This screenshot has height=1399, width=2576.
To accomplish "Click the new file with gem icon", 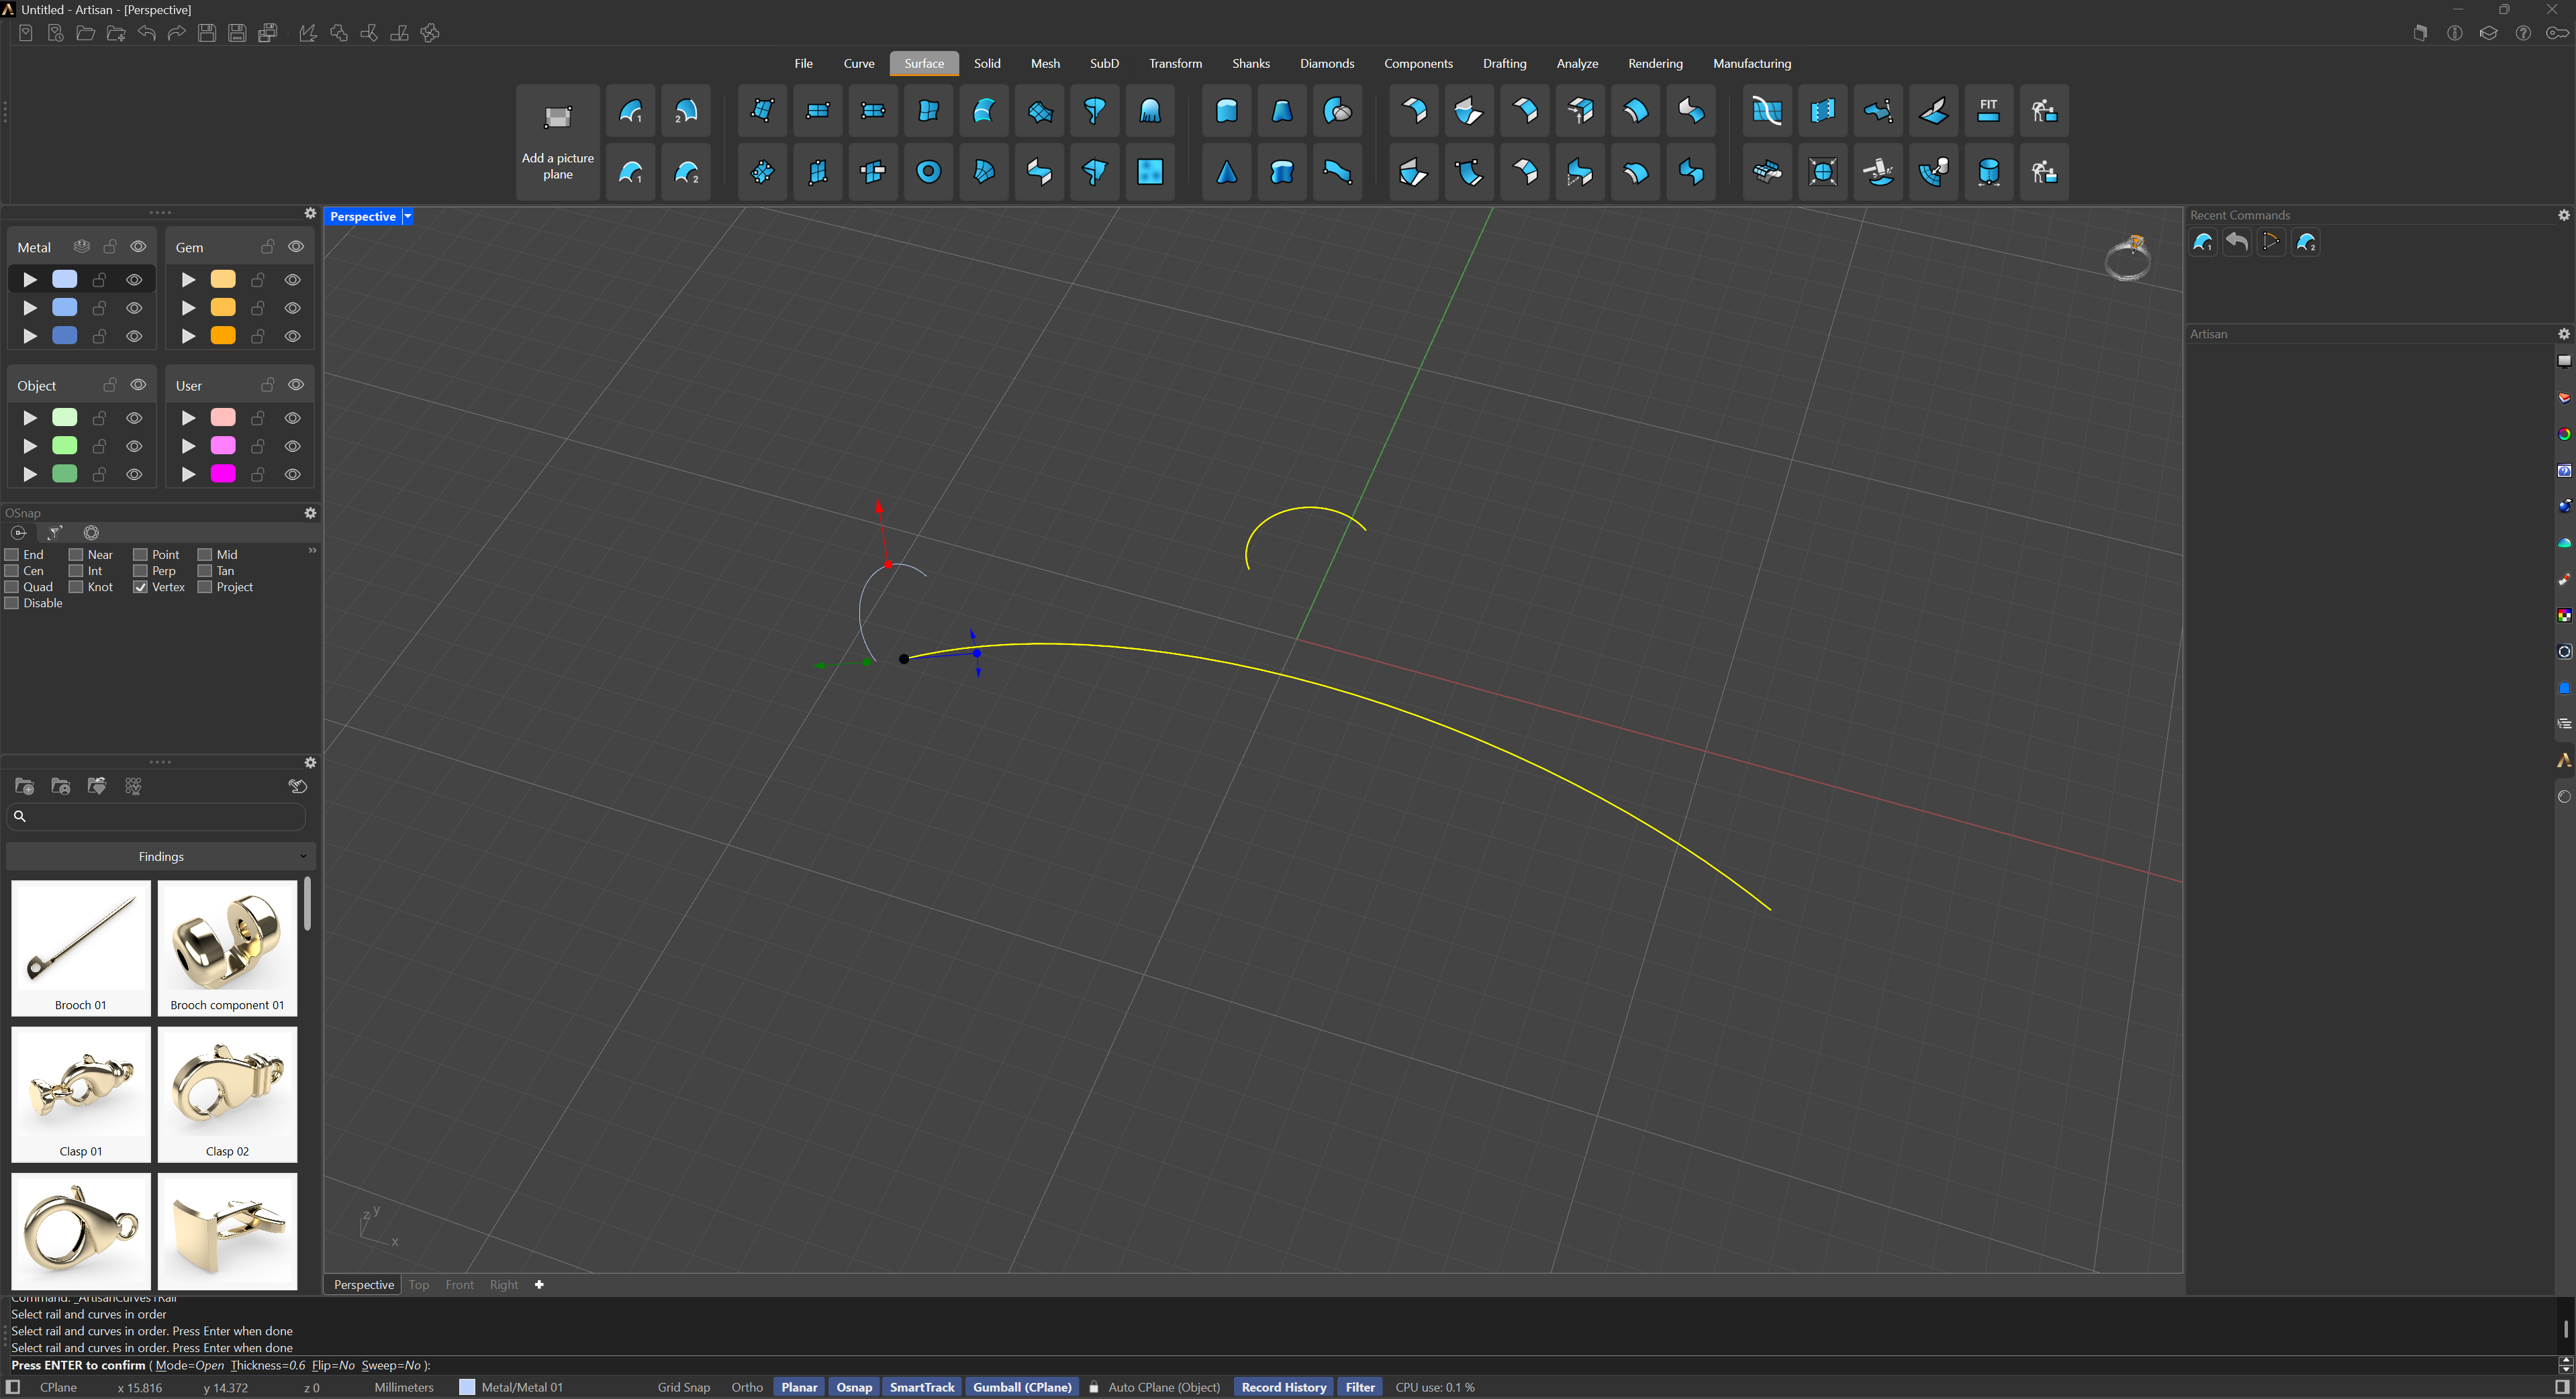I will (26, 33).
